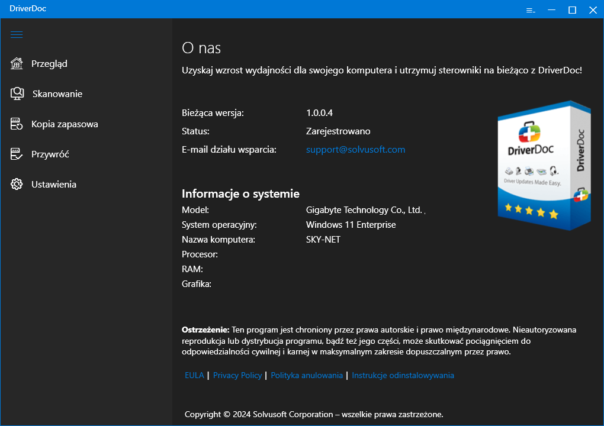Collapse the sidebar using hamburger menu icon

click(x=17, y=35)
